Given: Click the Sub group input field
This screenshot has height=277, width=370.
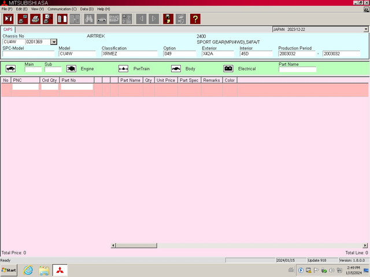Looking at the screenshot, I should tap(53, 69).
